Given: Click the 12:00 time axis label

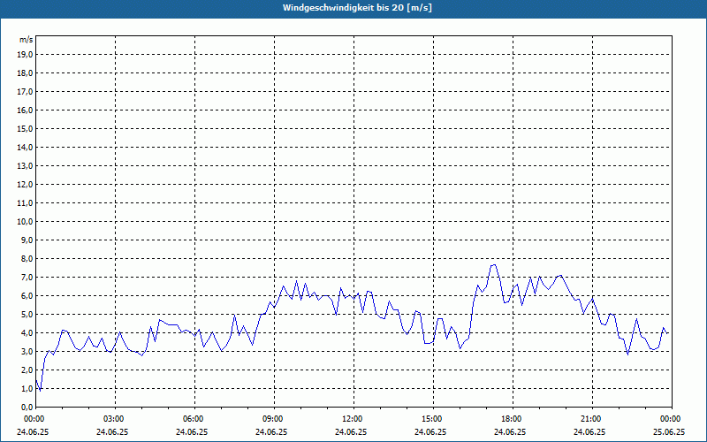Looking at the screenshot, I should tap(352, 419).
